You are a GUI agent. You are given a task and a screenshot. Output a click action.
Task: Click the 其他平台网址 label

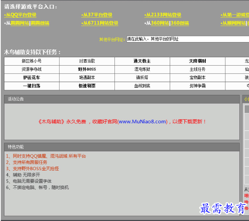(x=112, y=39)
